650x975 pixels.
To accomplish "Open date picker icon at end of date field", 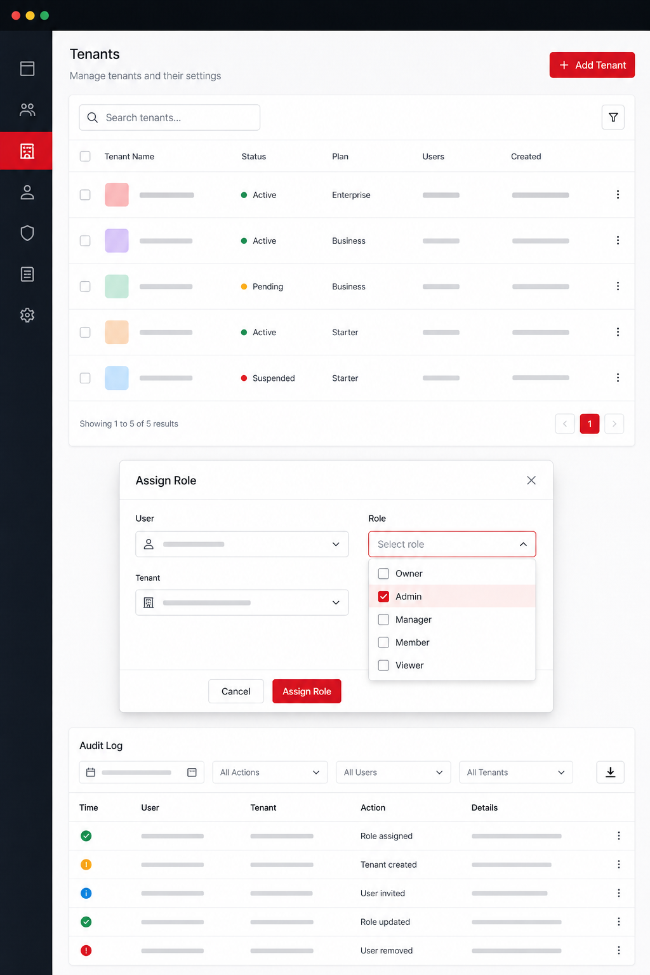I will (x=192, y=773).
